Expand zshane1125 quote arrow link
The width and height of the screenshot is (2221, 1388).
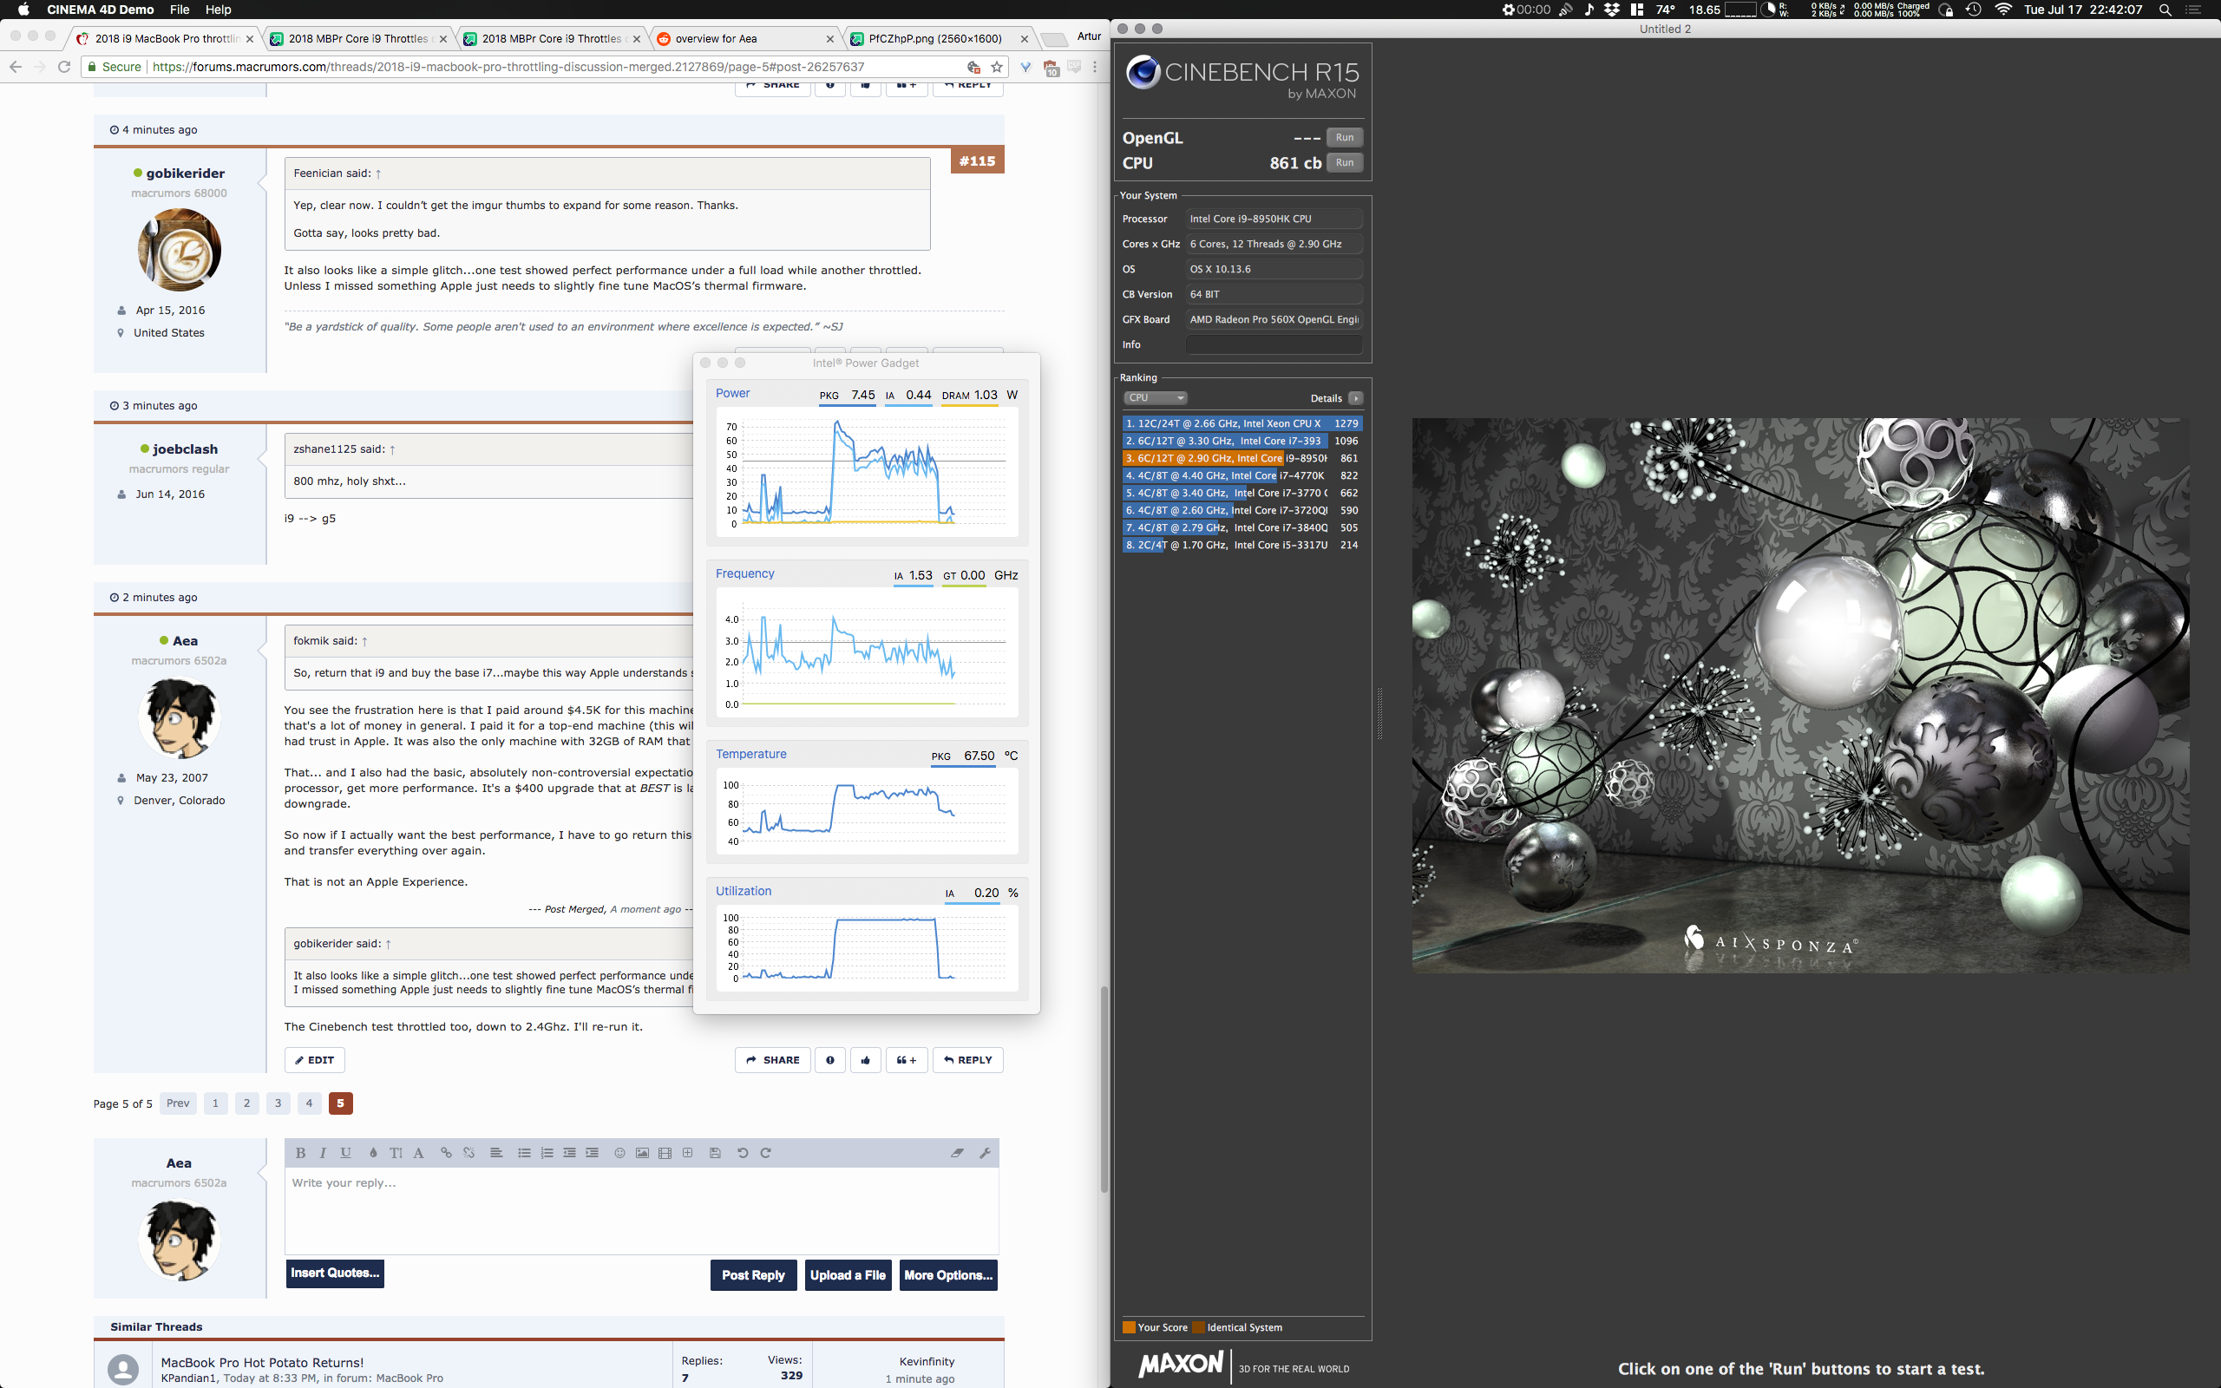pos(392,450)
